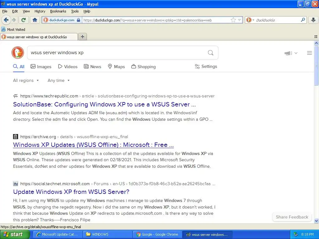Screen dimensions: 319x239
Task: Switch to Shopping results
Action: tap(143, 67)
